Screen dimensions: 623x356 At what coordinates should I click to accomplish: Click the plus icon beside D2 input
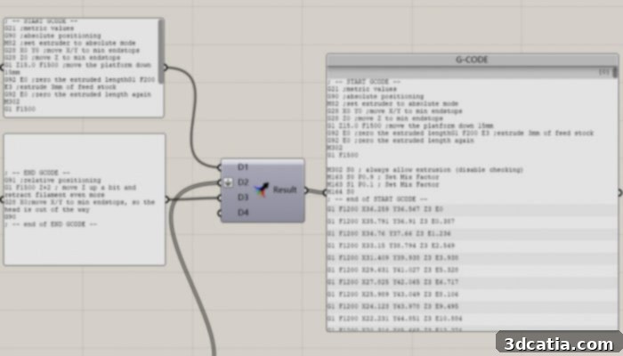point(228,182)
